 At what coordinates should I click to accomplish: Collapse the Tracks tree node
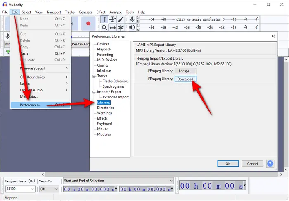coord(94,76)
